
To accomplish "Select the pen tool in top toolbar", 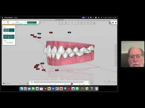I will click(x=72, y=23).
